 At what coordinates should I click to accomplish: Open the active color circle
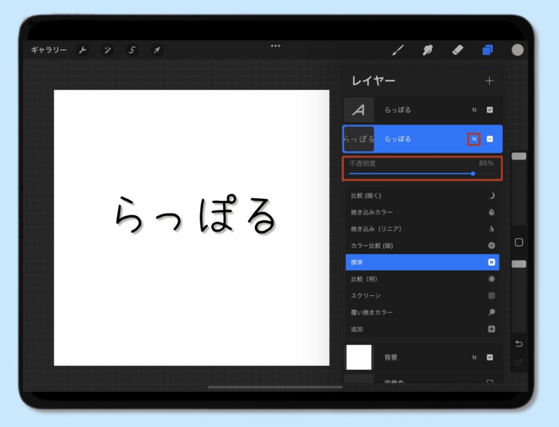[x=518, y=50]
